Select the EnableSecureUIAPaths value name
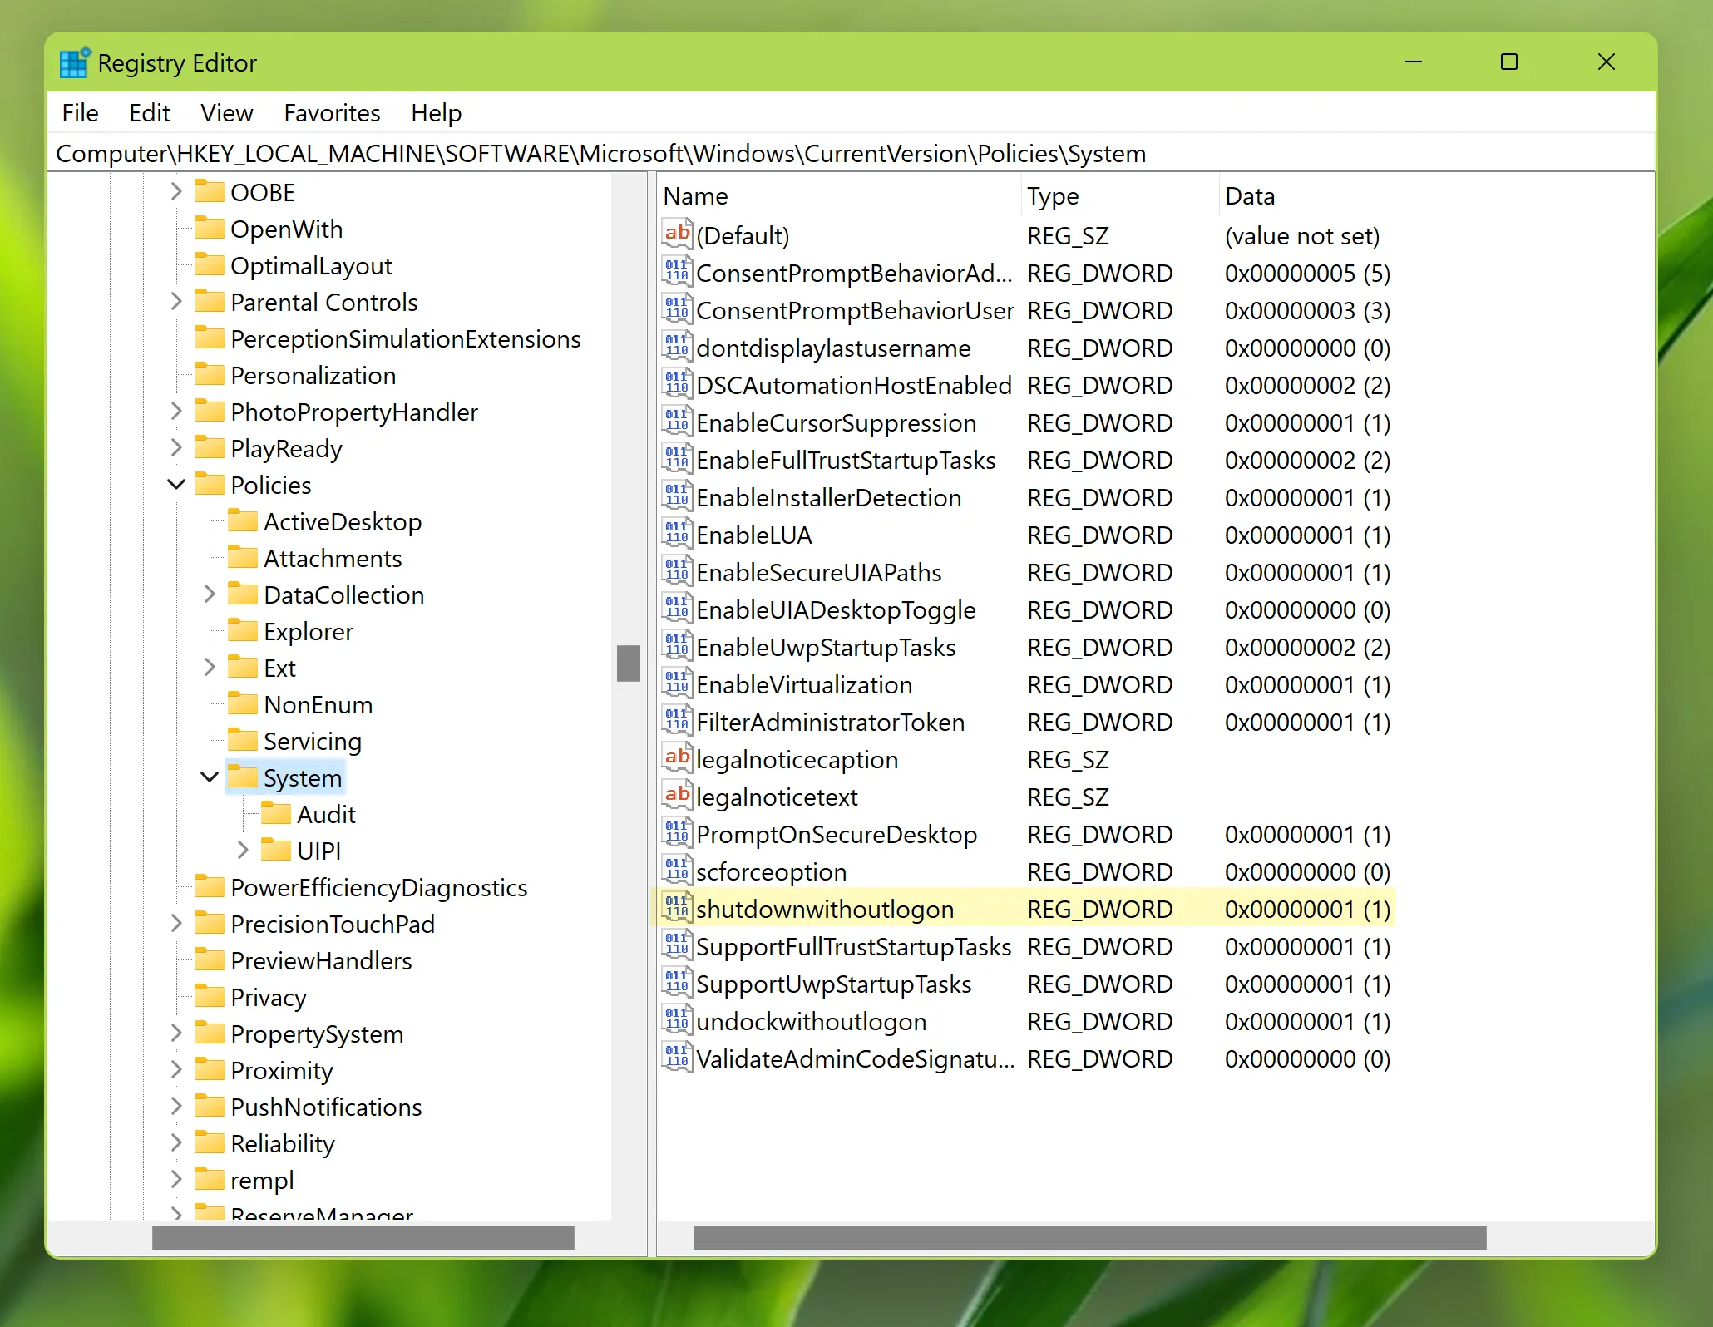Viewport: 1713px width, 1327px height. point(818,572)
